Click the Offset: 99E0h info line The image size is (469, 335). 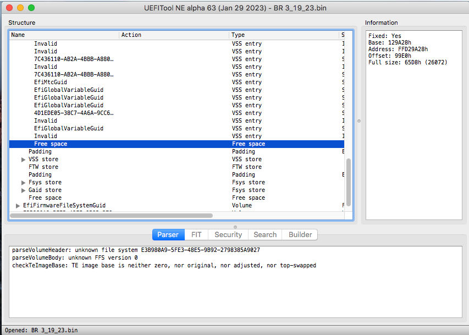tap(389, 56)
